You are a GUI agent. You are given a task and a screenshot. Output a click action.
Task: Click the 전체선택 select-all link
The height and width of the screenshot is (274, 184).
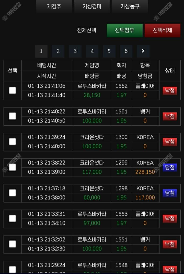(x=87, y=30)
